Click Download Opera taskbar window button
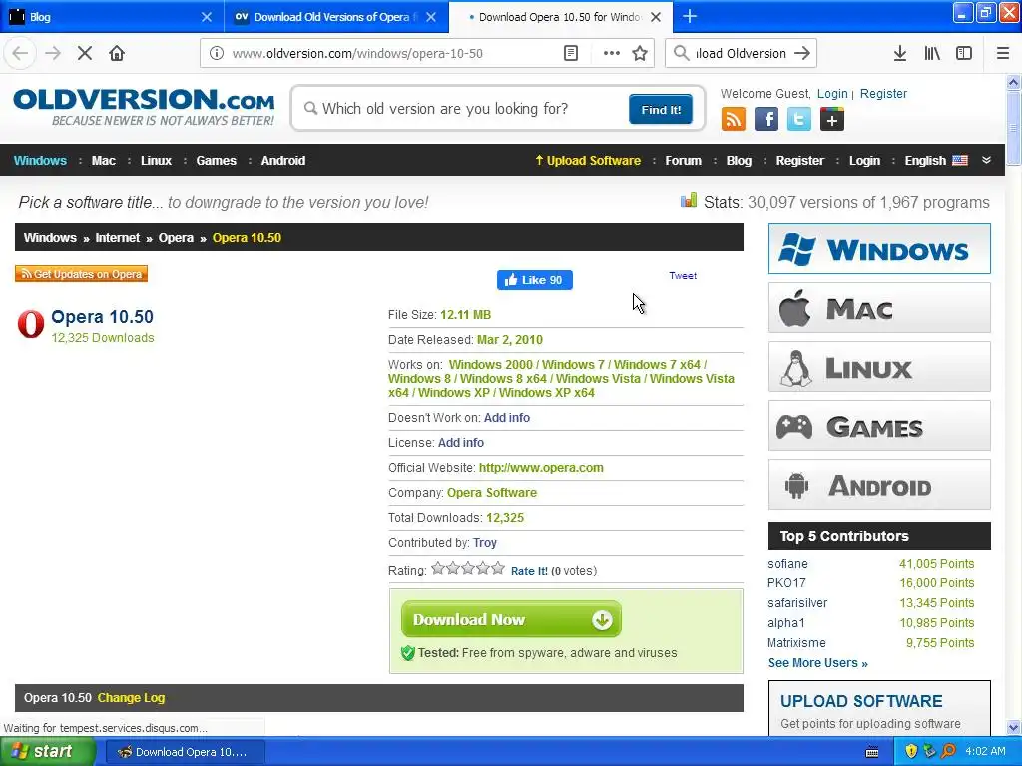The image size is (1022, 766). point(185,752)
